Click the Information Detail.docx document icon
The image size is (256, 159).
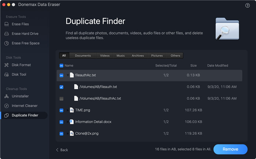tap(72, 122)
